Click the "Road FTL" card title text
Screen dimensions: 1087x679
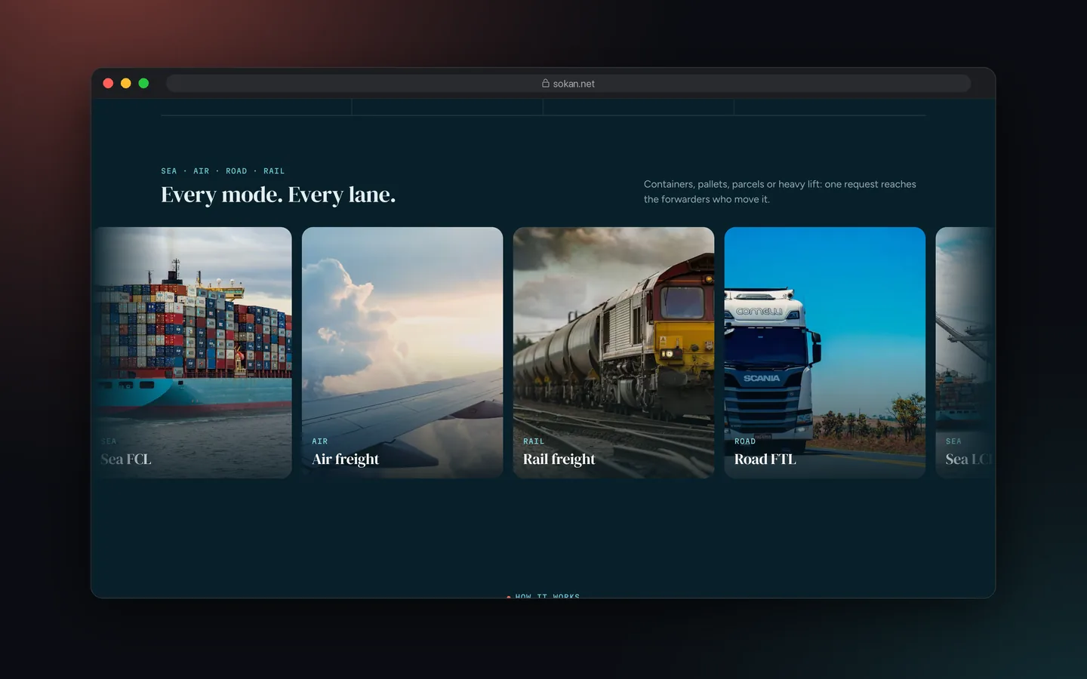pyautogui.click(x=765, y=459)
